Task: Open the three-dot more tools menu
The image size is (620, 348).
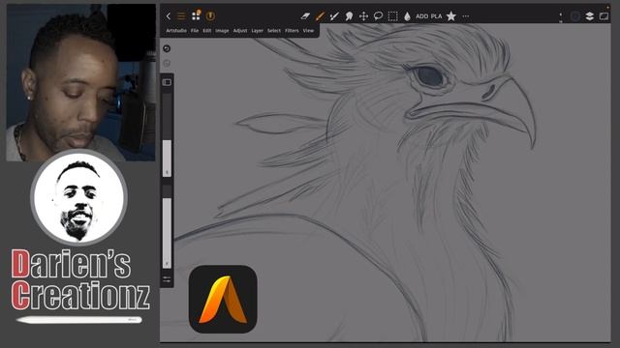Action: tap(466, 16)
